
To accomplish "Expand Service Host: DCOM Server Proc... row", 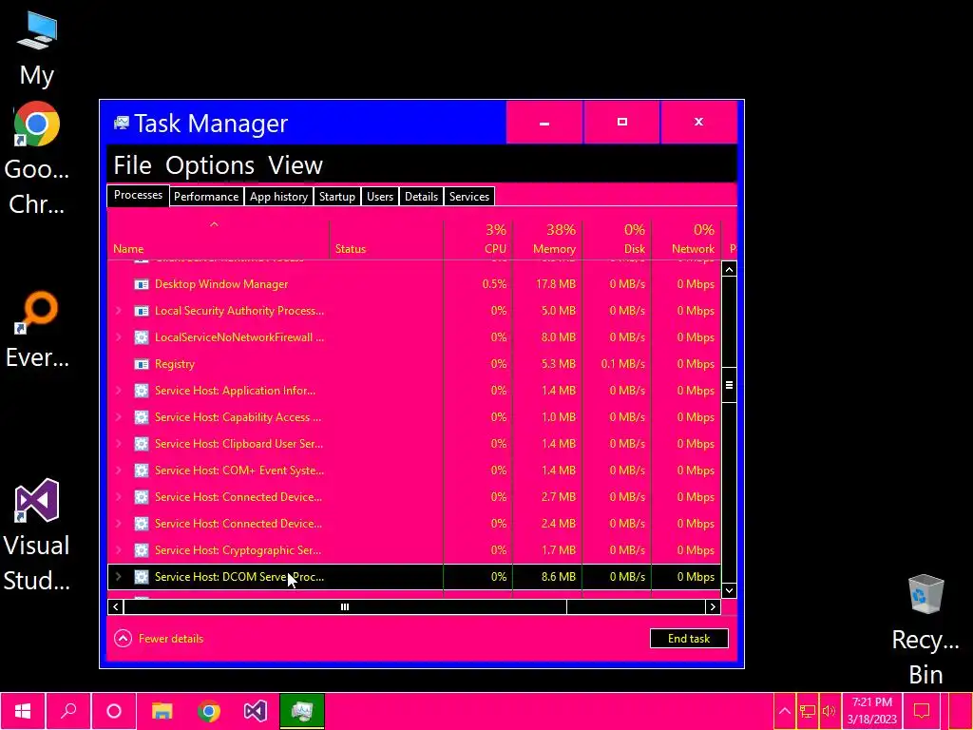I will 119,577.
